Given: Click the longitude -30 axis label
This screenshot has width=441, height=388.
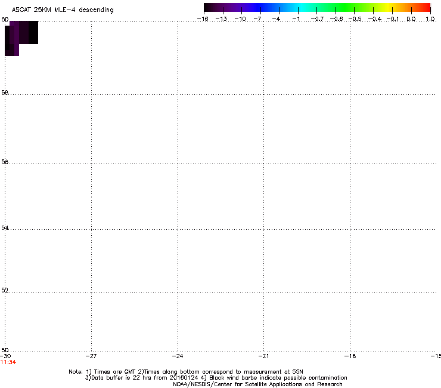Looking at the screenshot, I should 5,356.
